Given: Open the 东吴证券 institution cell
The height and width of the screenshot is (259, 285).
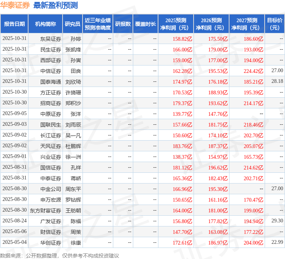Looking at the screenshot, I should (51, 39).
